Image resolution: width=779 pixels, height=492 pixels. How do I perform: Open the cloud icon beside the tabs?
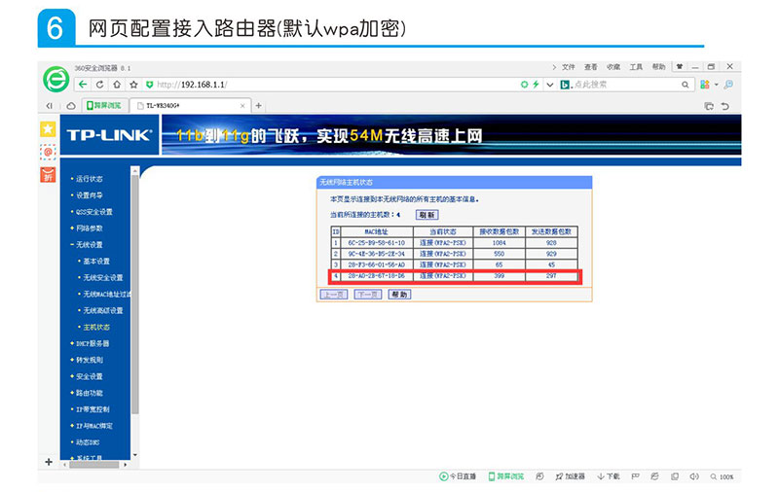tap(71, 106)
